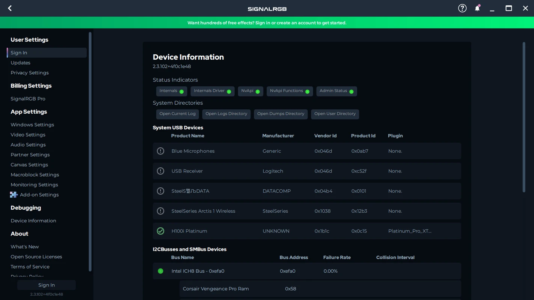Screen dimensions: 534x300
Task: Open Current Log button
Action: tap(177, 114)
